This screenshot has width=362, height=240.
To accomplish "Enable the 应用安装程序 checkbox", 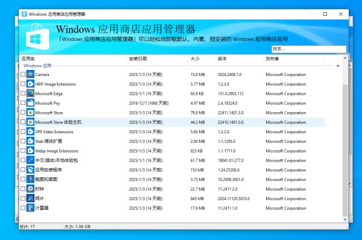I will click(23, 169).
